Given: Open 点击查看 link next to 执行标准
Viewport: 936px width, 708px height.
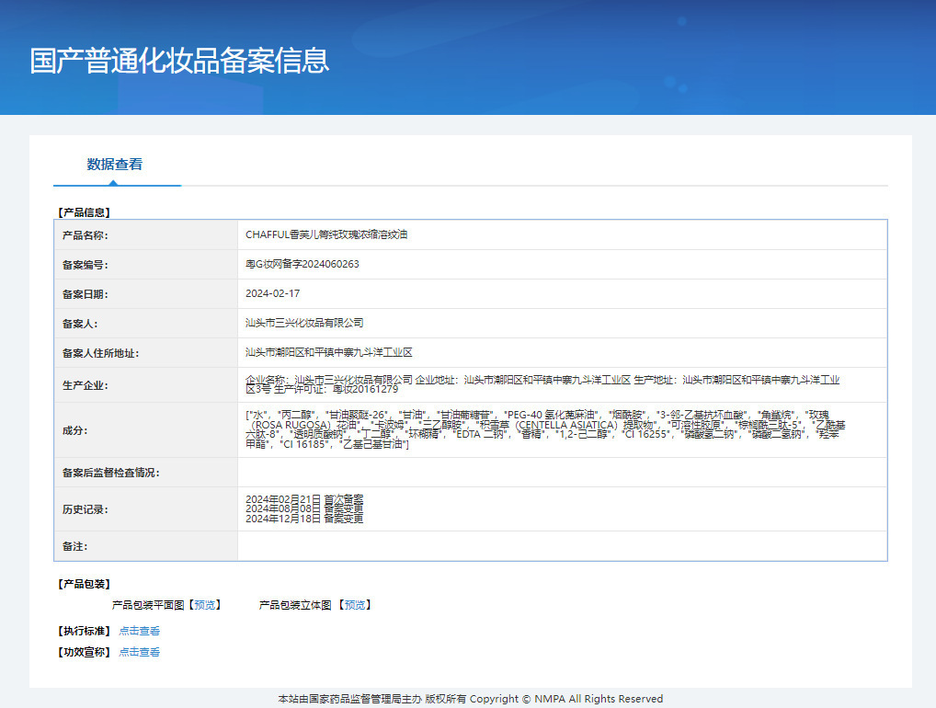Looking at the screenshot, I should point(139,631).
